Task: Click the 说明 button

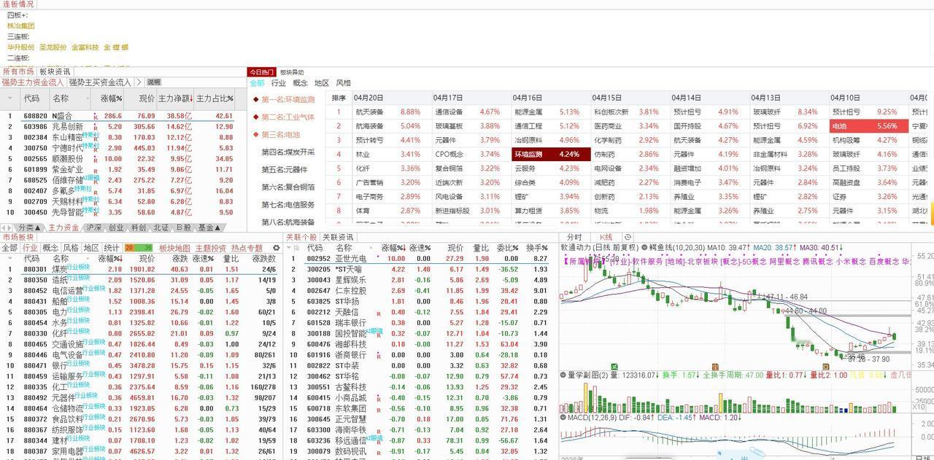Action: click(153, 82)
